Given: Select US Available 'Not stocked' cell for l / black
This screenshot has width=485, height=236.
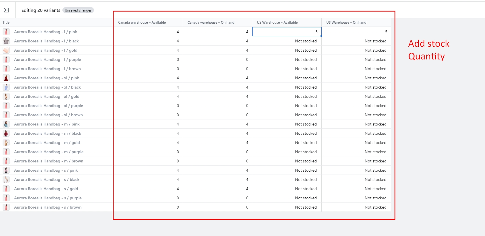Looking at the screenshot, I should click(287, 41).
